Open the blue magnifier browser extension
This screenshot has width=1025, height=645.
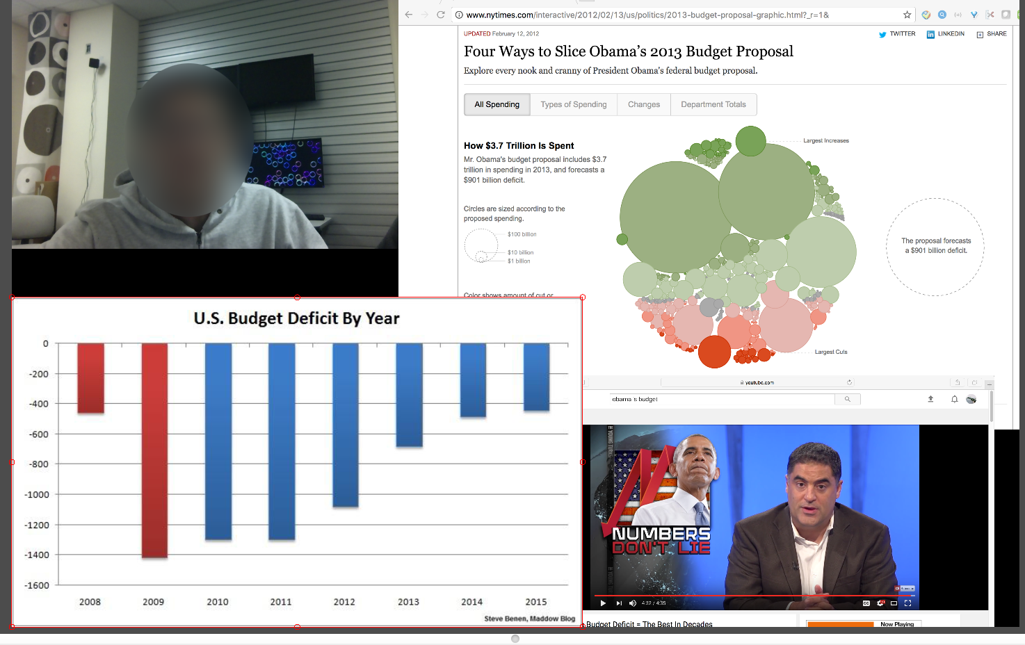942,15
